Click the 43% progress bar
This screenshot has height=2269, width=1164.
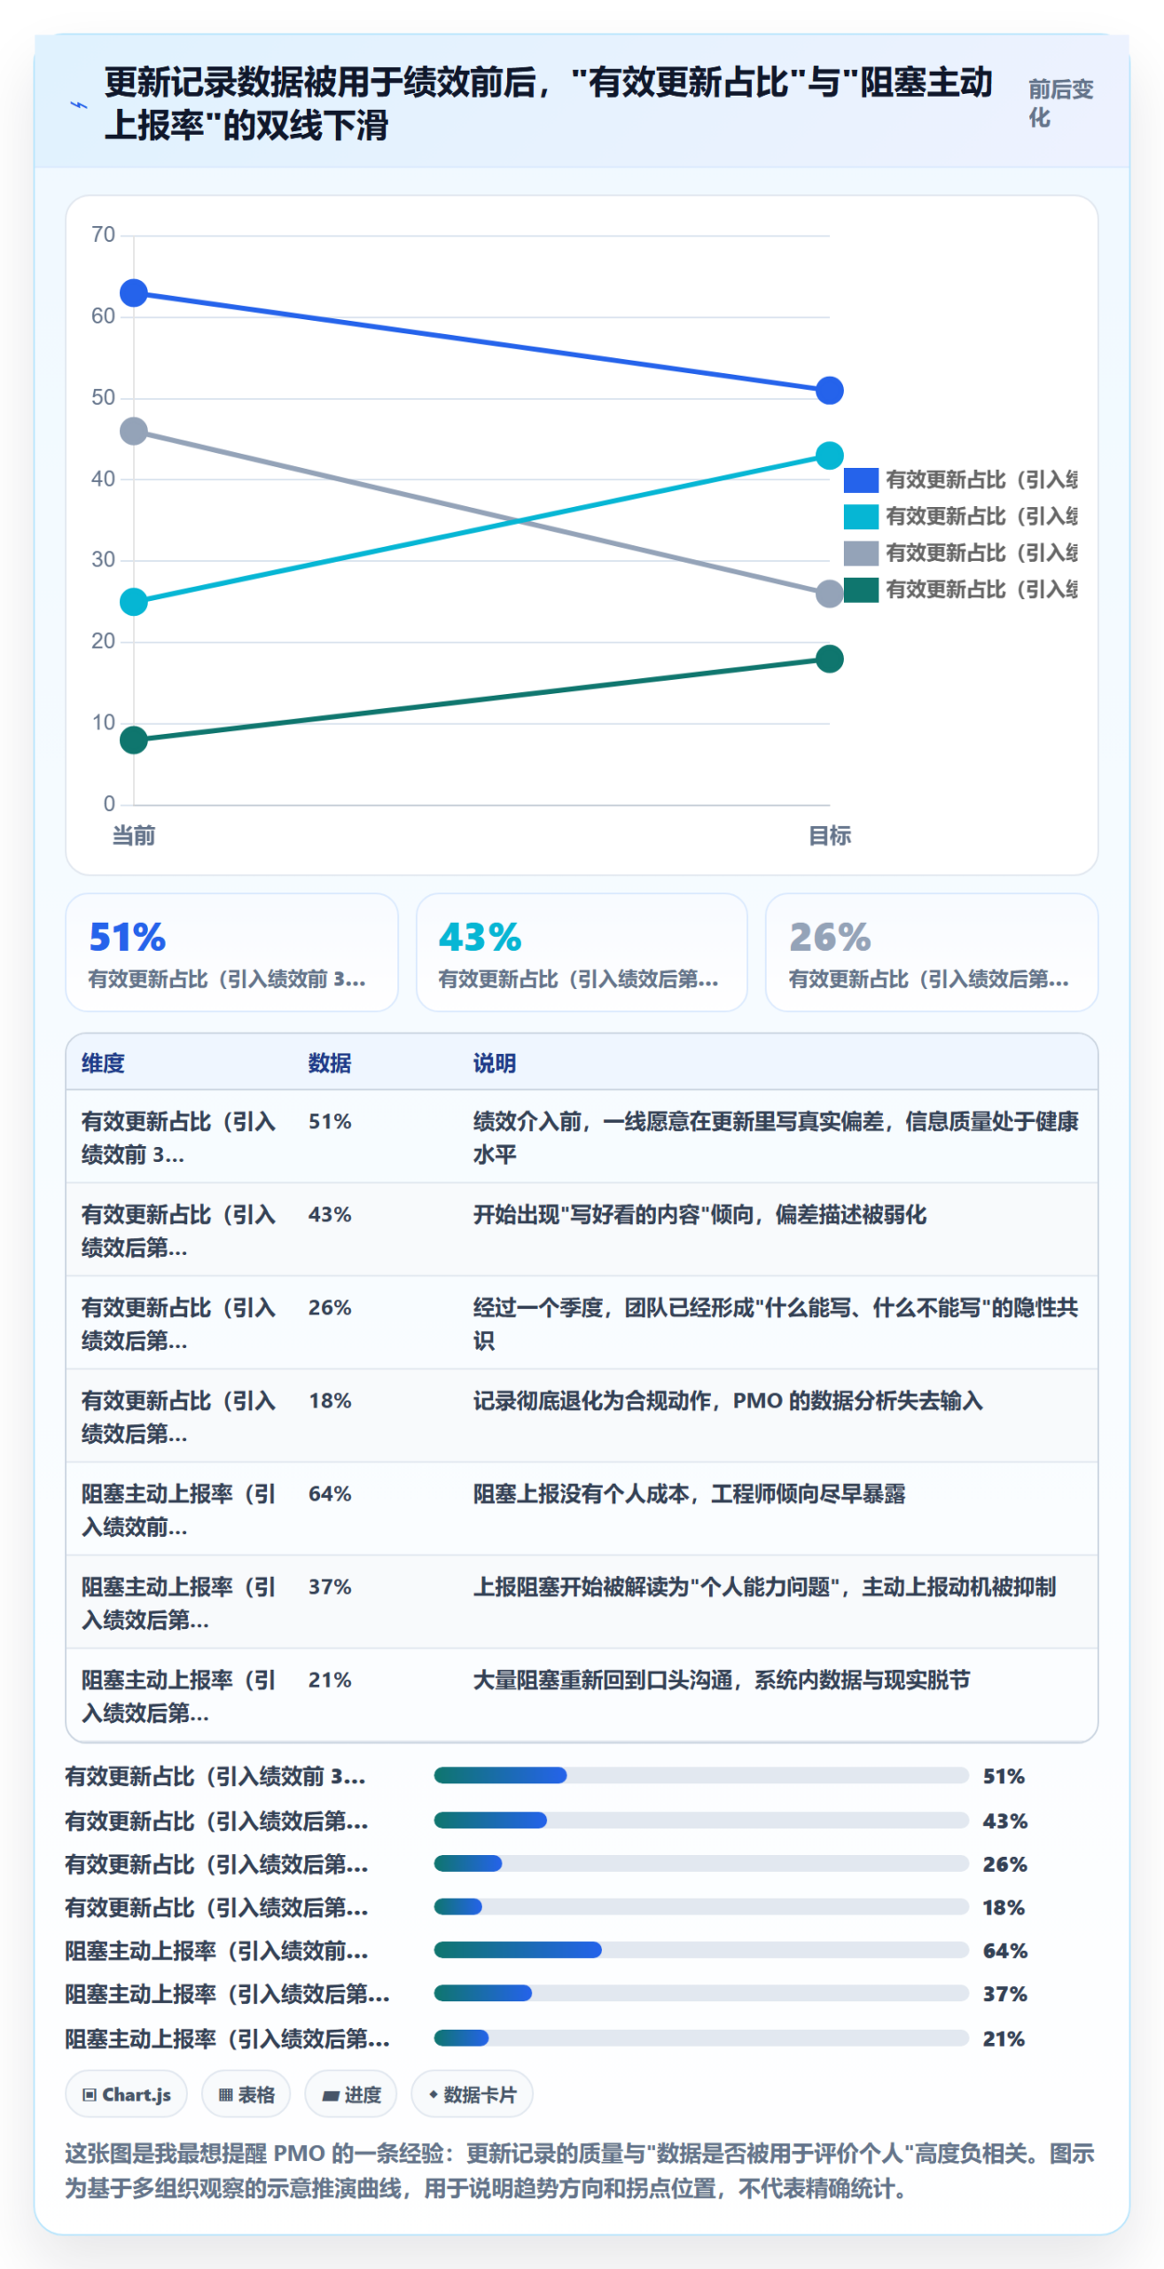(x=700, y=1820)
